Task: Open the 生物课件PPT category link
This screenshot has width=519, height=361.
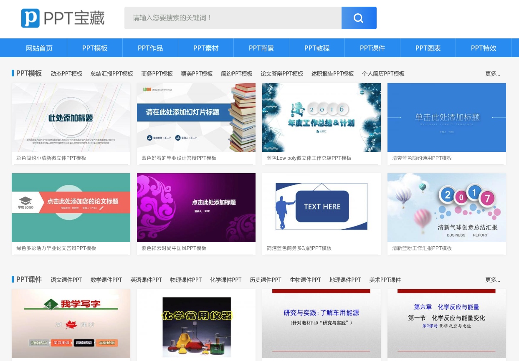Action: click(306, 280)
